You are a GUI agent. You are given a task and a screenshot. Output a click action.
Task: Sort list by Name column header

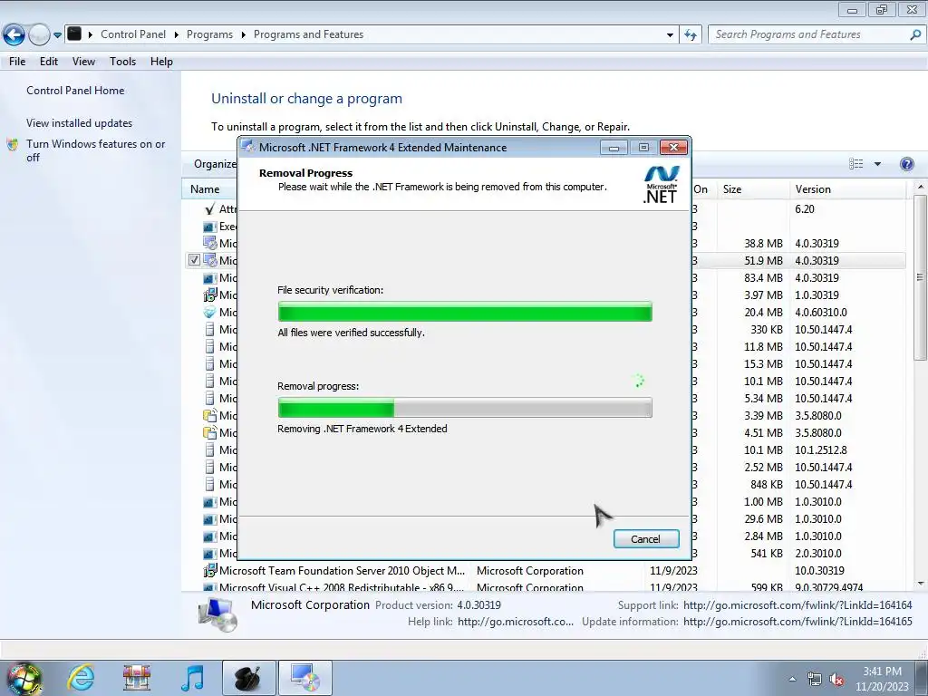pyautogui.click(x=205, y=189)
